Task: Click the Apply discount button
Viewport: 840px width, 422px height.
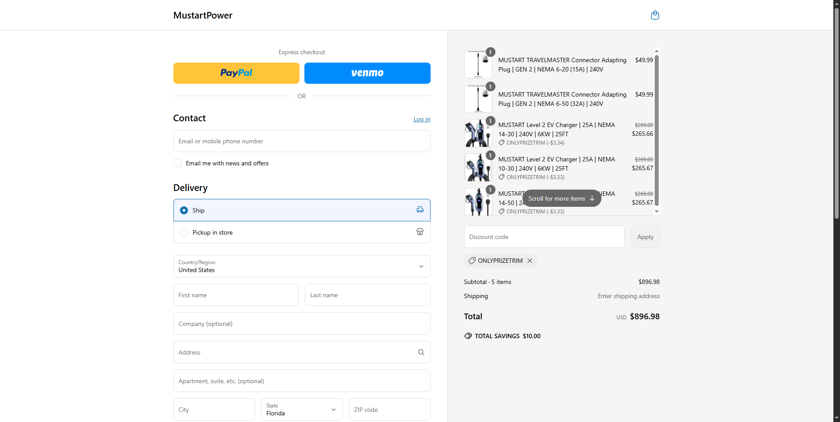Action: [x=645, y=237]
